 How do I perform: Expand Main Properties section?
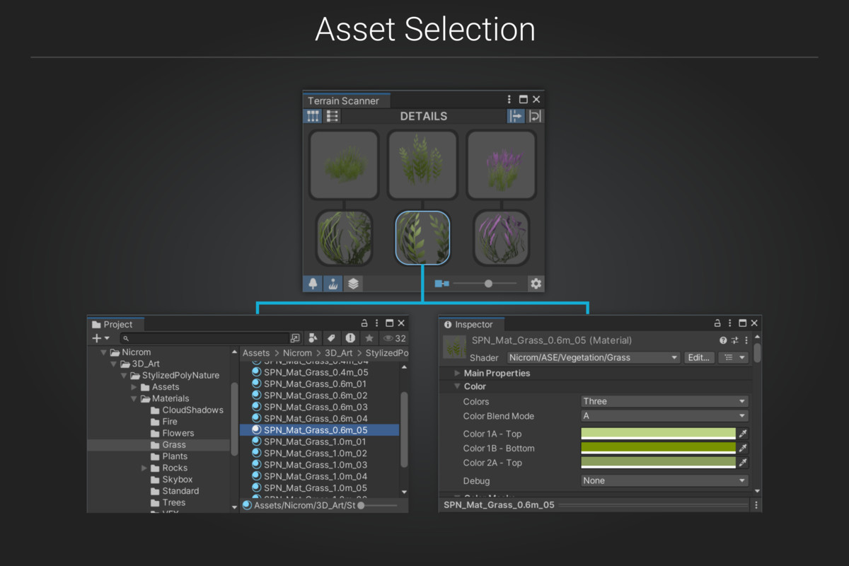click(457, 373)
